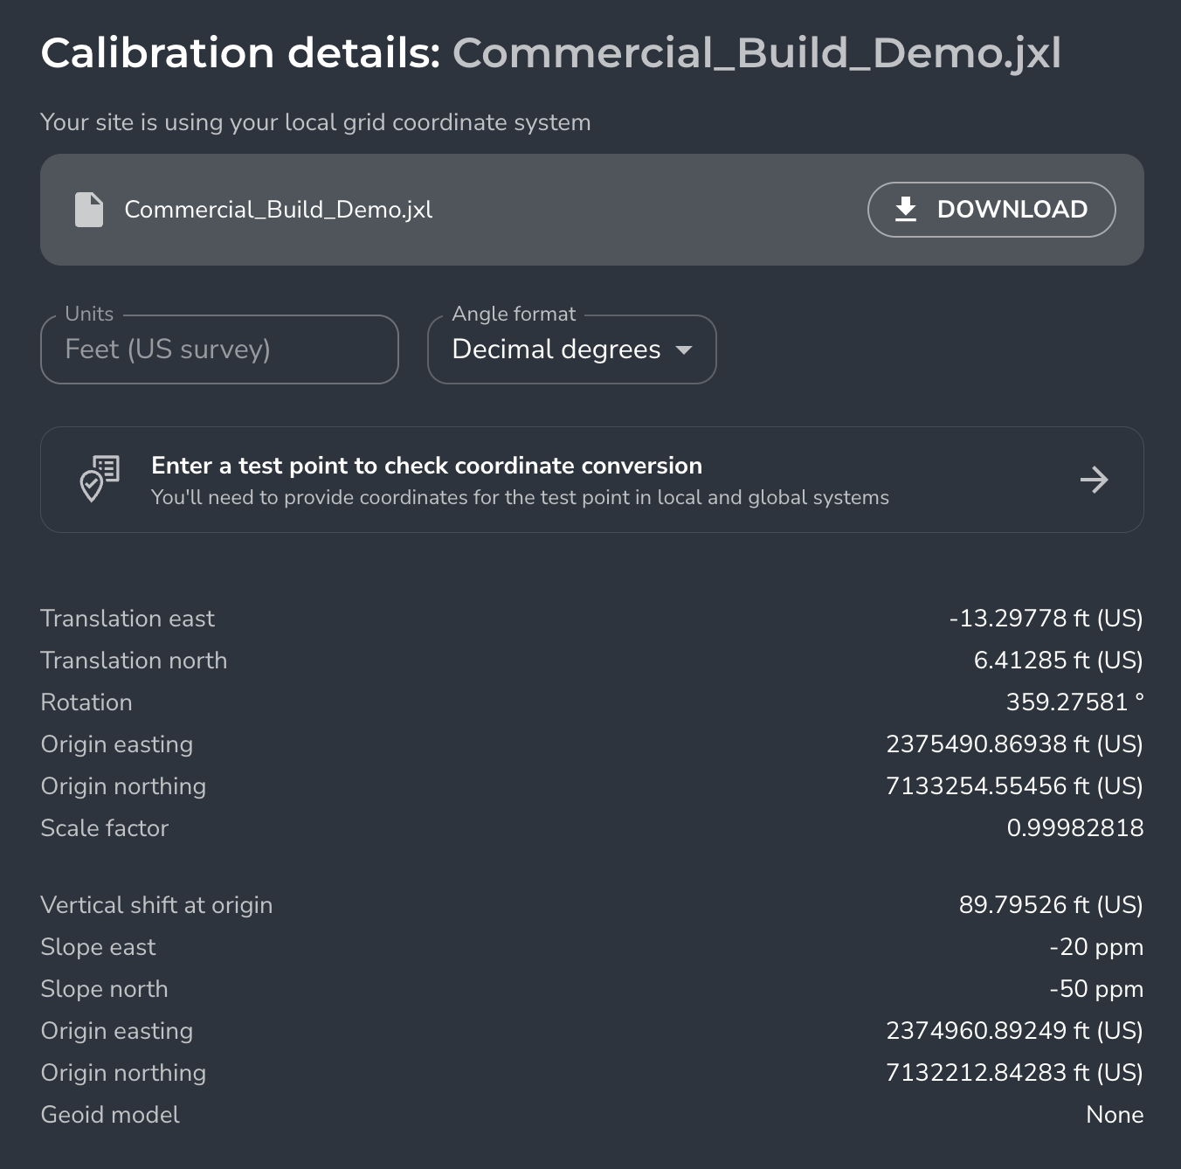Click 'Your site is using your local grid coordinate system'
This screenshot has width=1181, height=1169.
point(316,122)
